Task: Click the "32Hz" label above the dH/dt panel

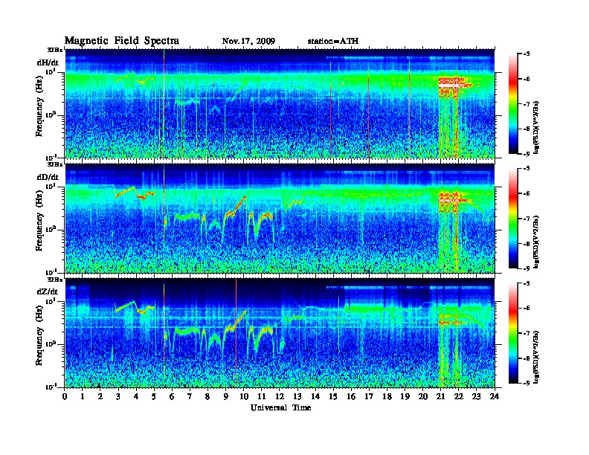Action: [x=55, y=50]
